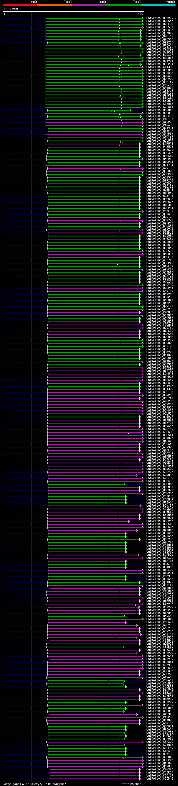Image resolution: width=178 pixels, height=786 pixels.
Task: Click hit label UniRef100_B9YY96
Action: tap(160, 754)
